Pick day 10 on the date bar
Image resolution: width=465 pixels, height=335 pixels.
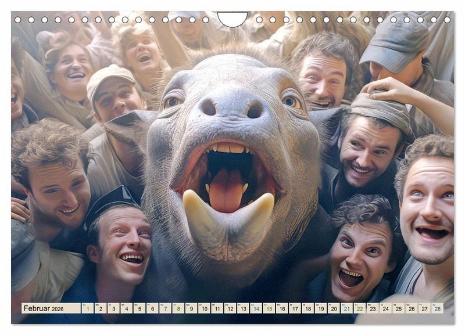pyautogui.click(x=204, y=308)
